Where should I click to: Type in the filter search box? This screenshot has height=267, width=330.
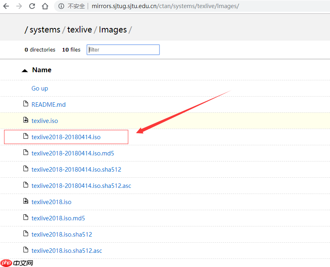click(123, 50)
